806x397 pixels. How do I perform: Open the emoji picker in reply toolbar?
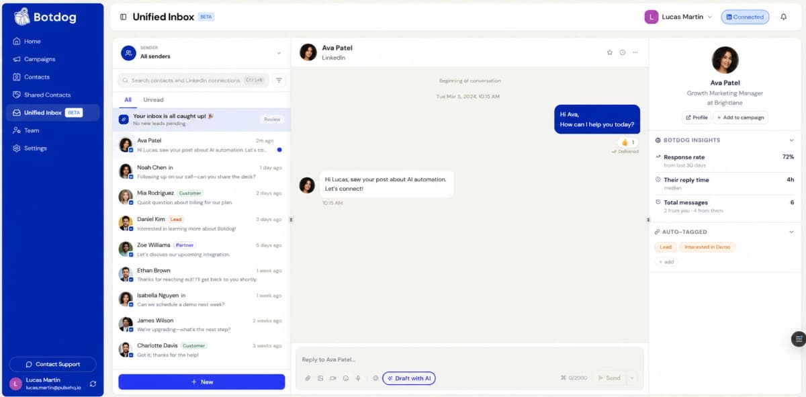click(x=346, y=378)
